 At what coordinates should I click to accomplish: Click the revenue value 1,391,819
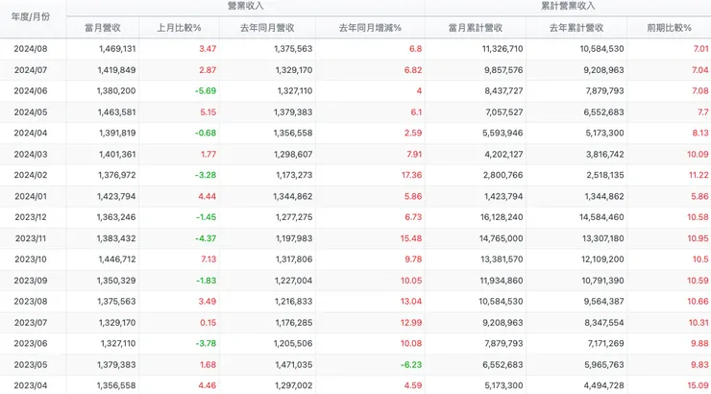click(x=117, y=133)
